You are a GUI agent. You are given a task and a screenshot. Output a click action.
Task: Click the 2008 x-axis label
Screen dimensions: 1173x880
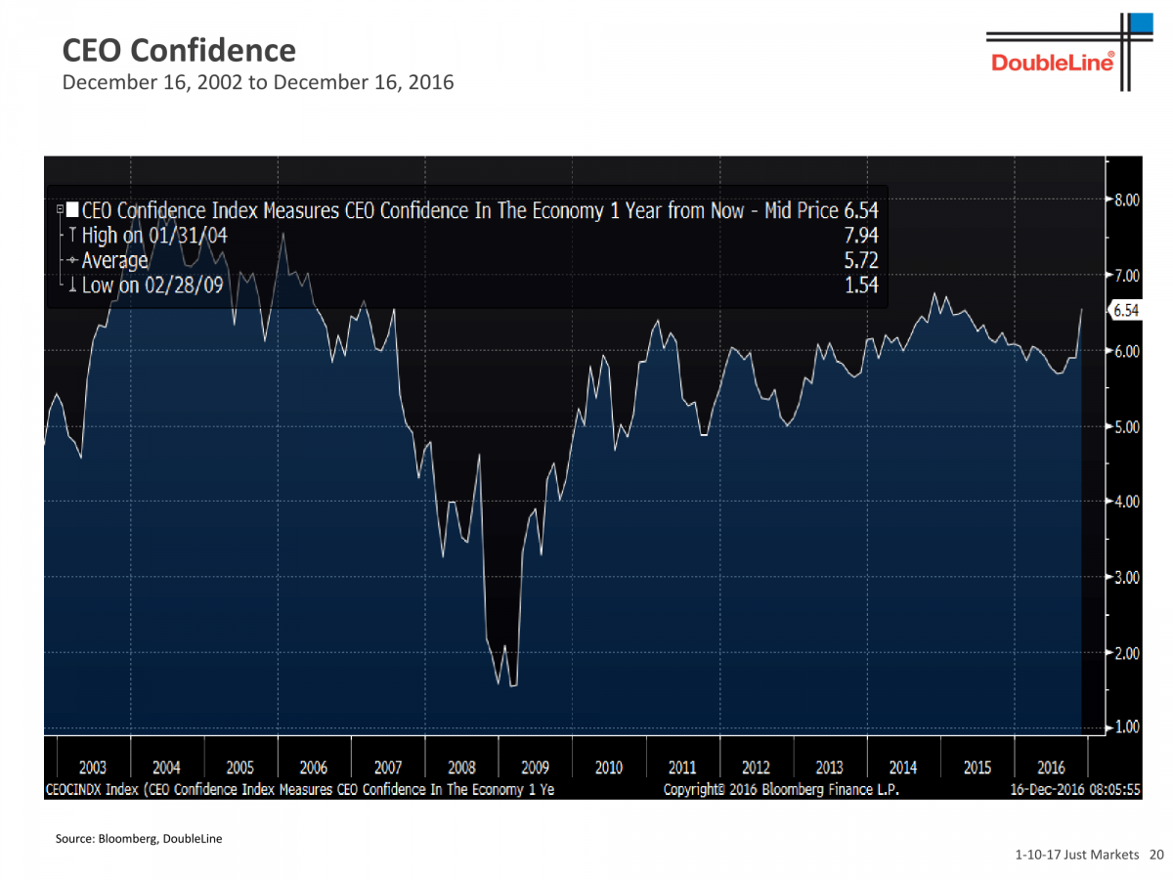click(x=461, y=768)
